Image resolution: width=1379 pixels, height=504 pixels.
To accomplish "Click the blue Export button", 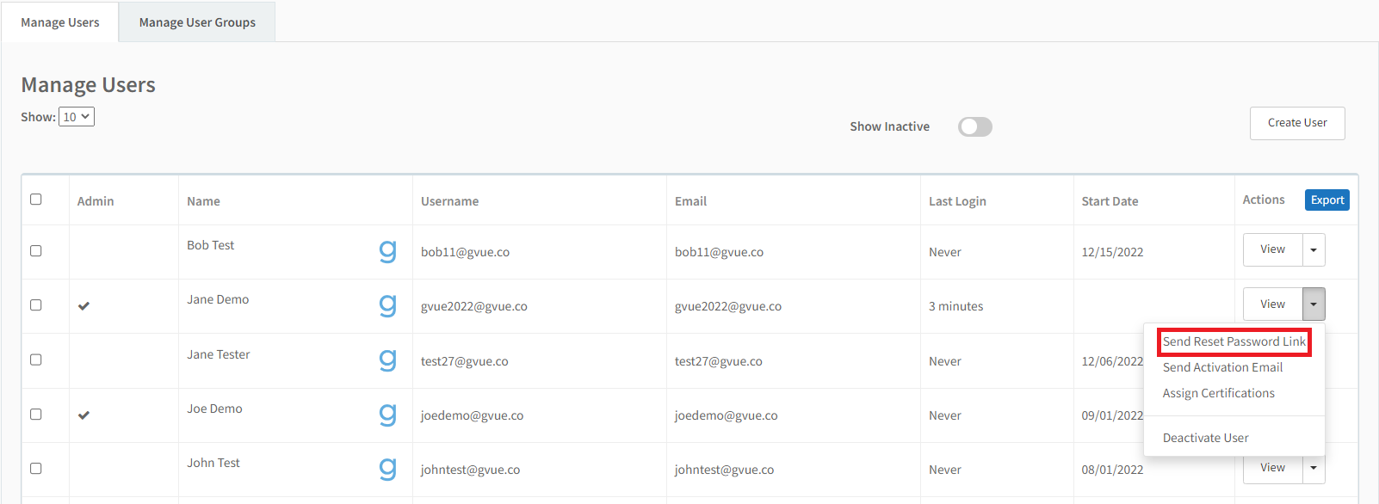I will [1327, 200].
